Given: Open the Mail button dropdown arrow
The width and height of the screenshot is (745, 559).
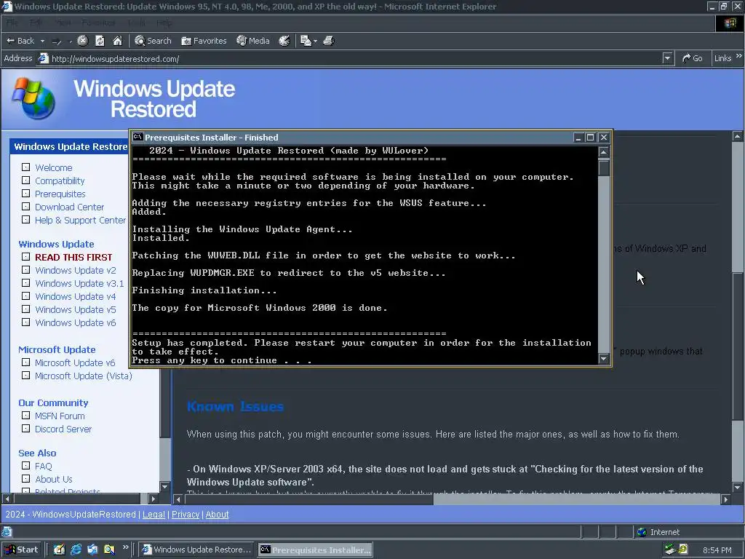Looking at the screenshot, I should pyautogui.click(x=315, y=41).
